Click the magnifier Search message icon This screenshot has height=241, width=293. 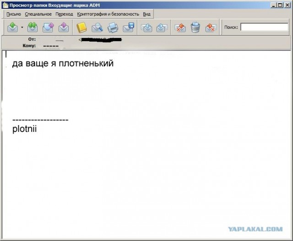[x=97, y=27]
